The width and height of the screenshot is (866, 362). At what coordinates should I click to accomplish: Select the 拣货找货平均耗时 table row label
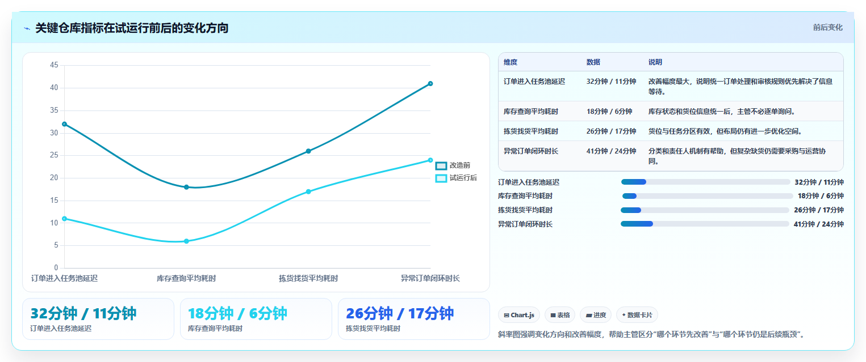[x=531, y=131]
